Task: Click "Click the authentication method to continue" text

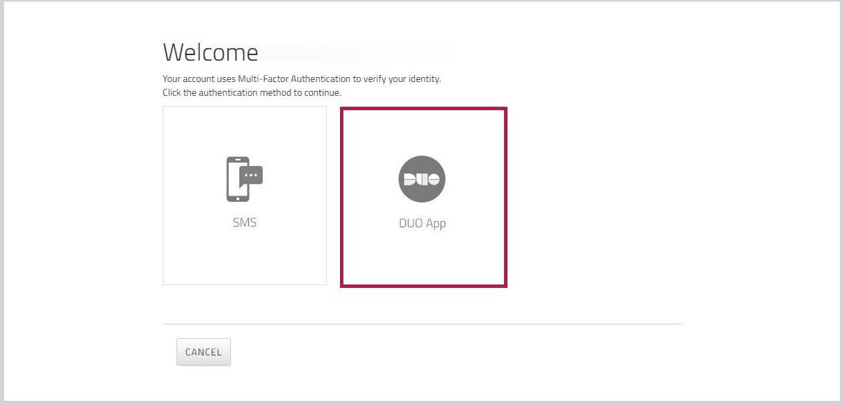Action: [x=252, y=92]
